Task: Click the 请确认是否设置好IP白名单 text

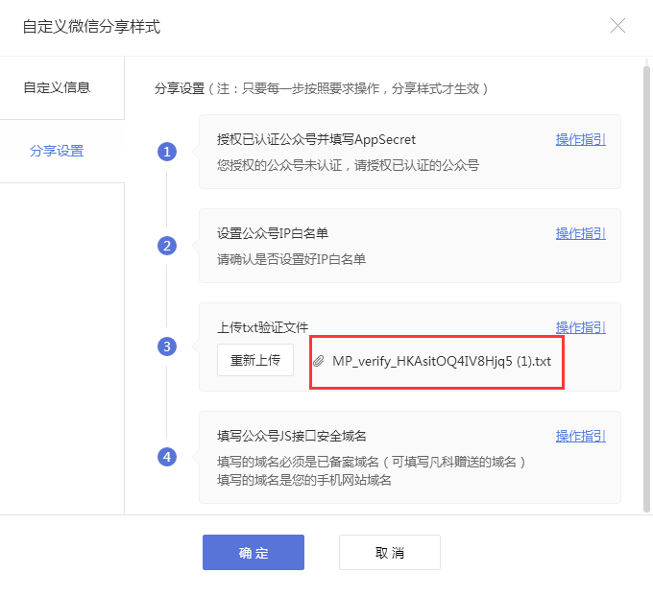Action: click(x=291, y=259)
